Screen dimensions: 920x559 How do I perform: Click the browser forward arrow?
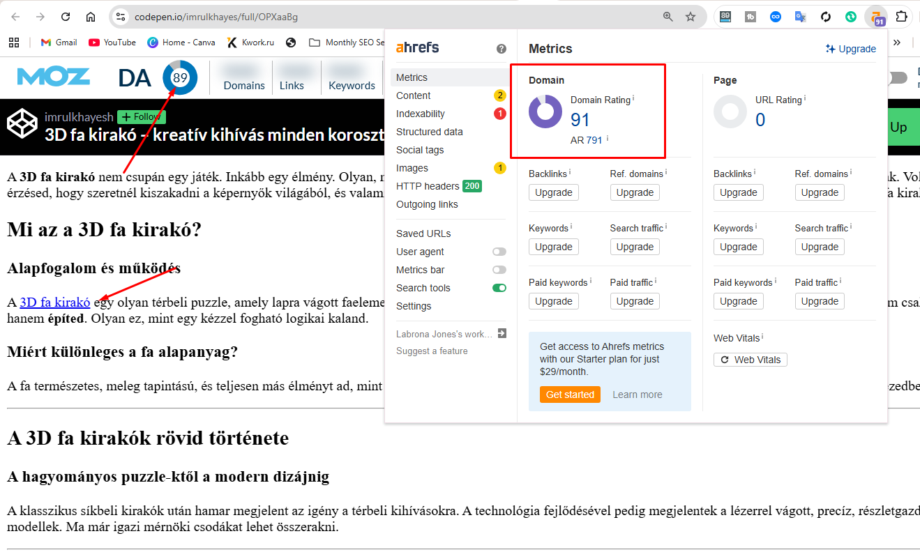(x=40, y=17)
